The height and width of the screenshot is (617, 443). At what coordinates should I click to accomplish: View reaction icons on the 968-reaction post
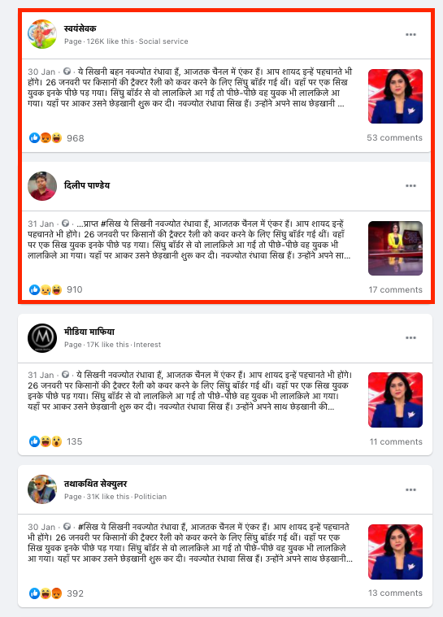click(46, 138)
